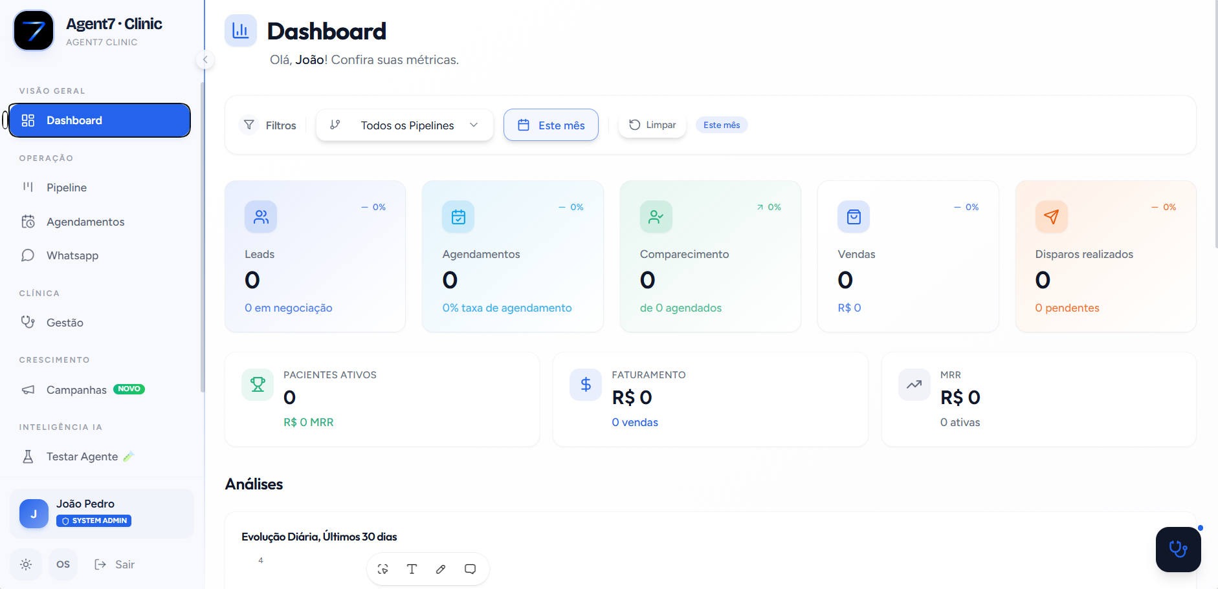Click the Vendas card shopping bag icon
This screenshot has width=1218, height=589.
pos(854,217)
